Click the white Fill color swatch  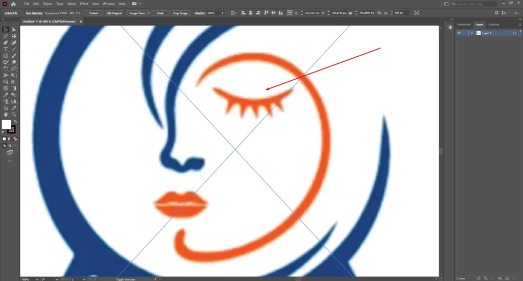[x=6, y=125]
